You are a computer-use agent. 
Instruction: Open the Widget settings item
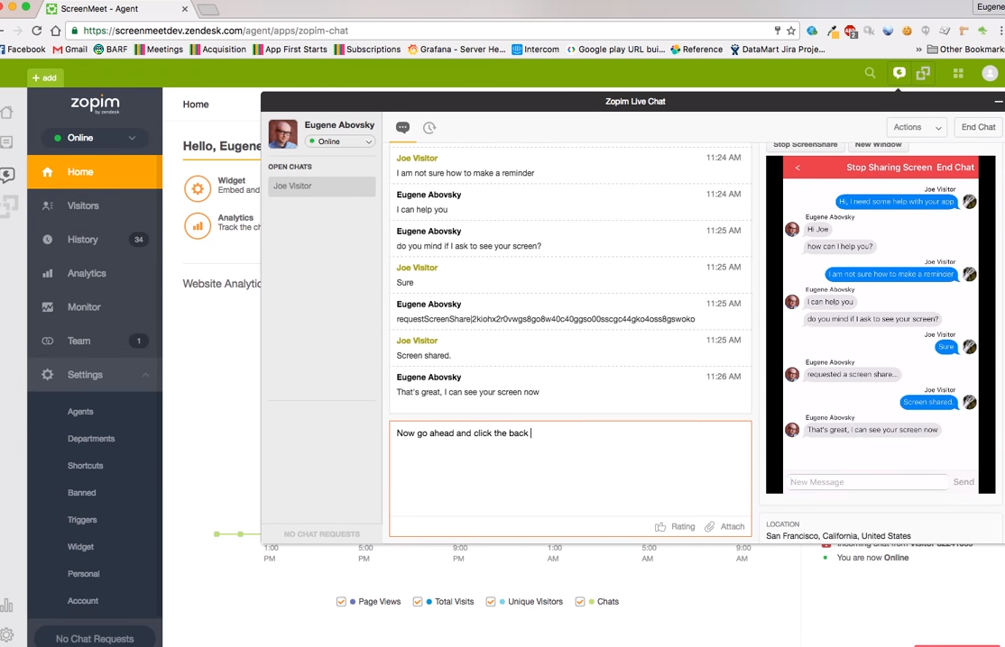[80, 547]
